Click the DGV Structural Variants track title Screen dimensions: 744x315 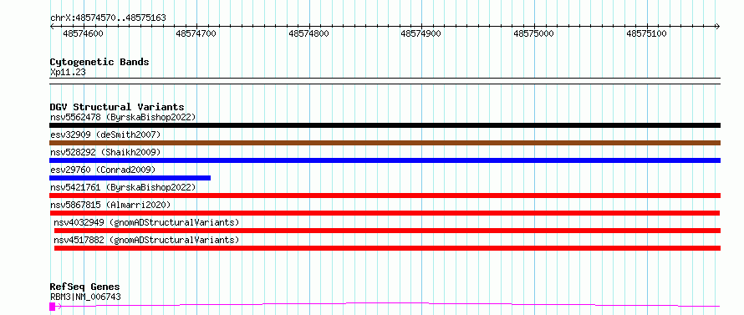click(x=117, y=107)
